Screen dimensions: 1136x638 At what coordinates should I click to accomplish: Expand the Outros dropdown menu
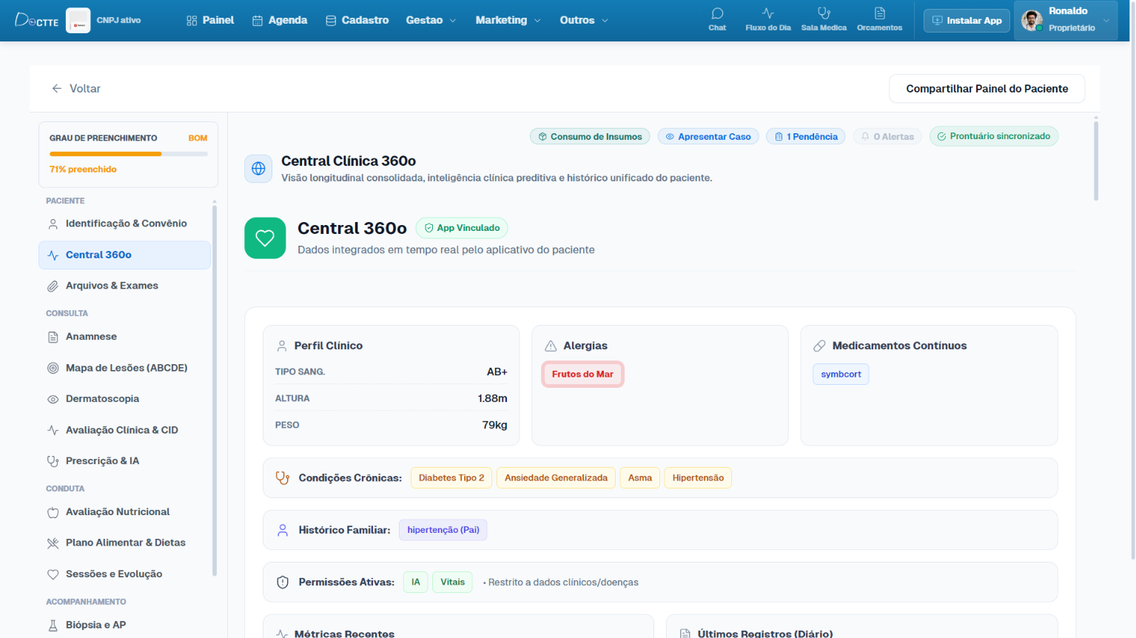coord(584,20)
